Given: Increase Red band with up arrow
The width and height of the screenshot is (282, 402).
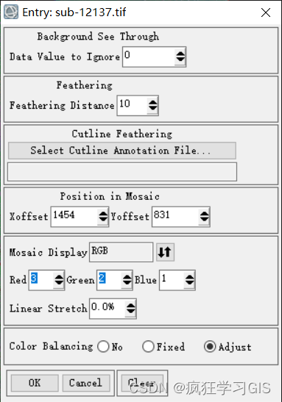Looking at the screenshot, I should pos(59,277).
